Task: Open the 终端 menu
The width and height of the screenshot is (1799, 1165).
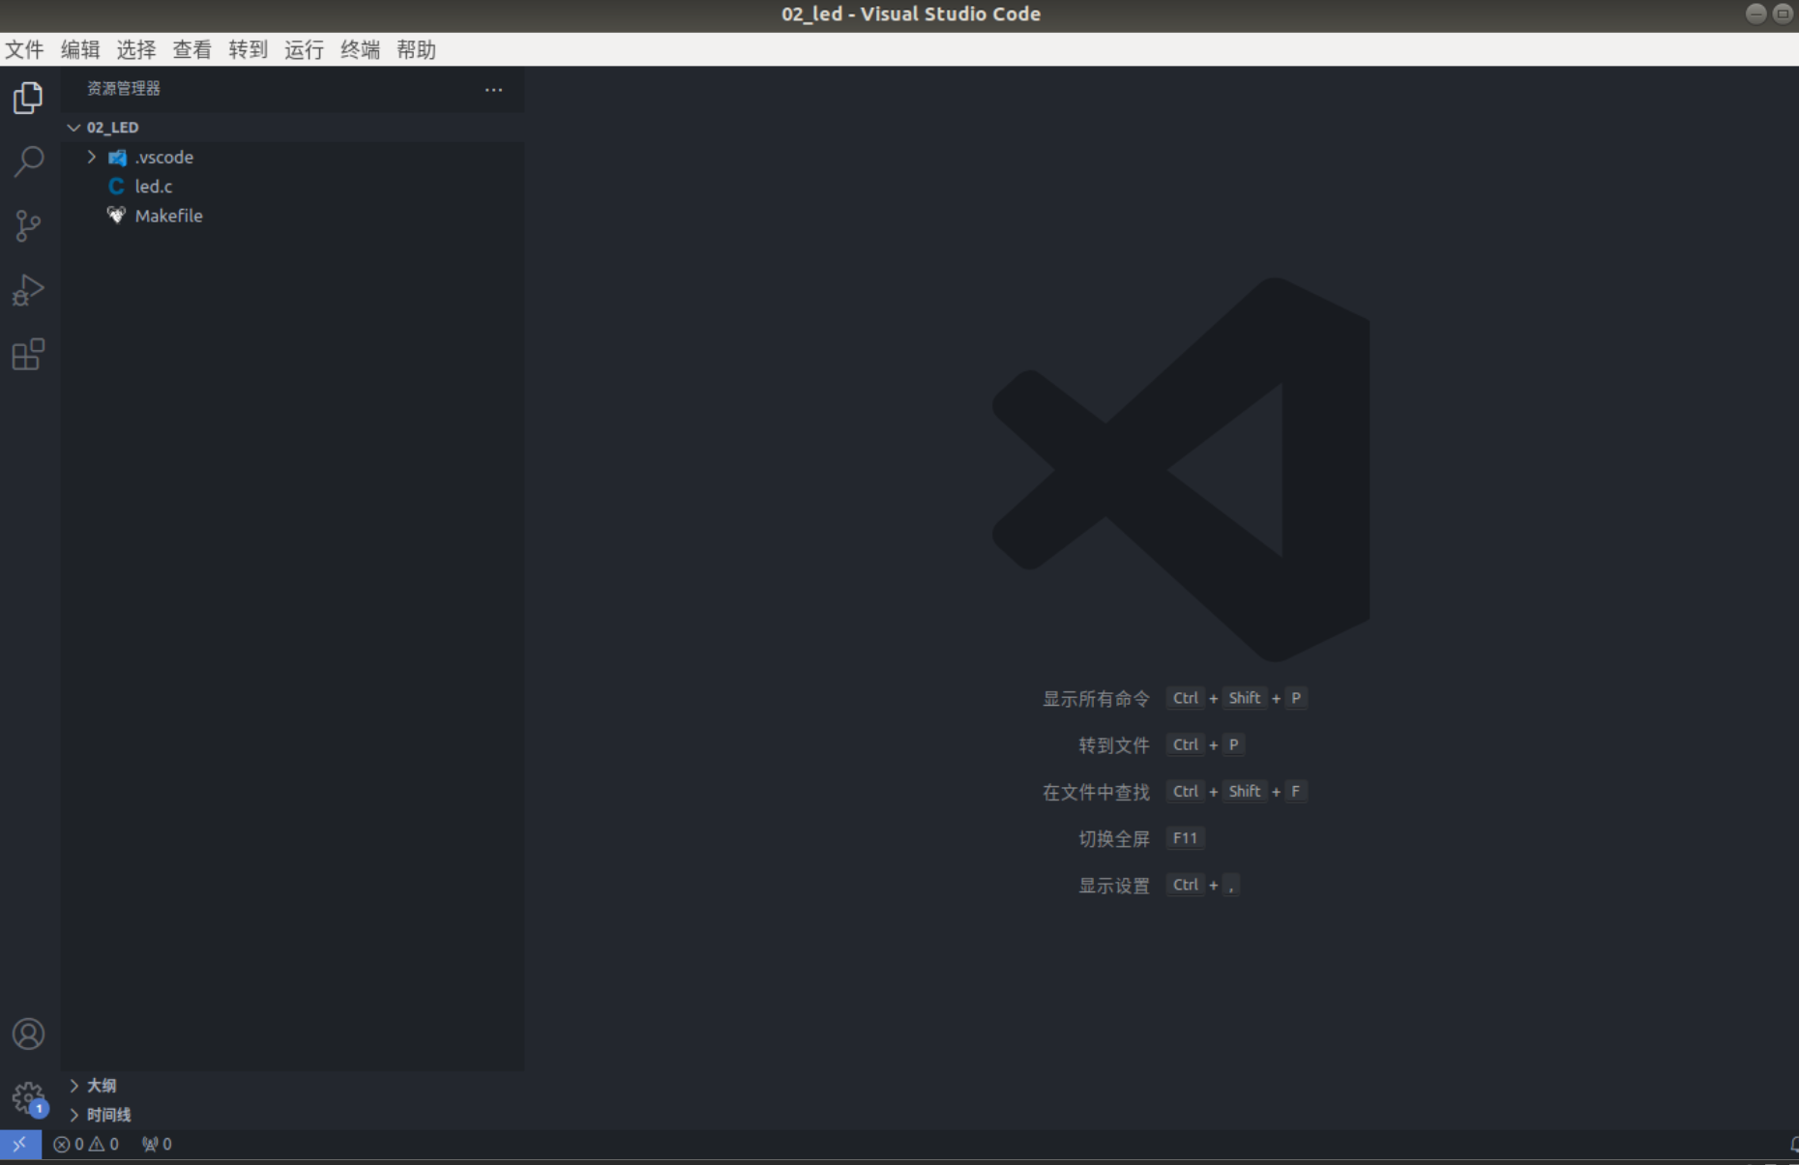Action: 359,49
